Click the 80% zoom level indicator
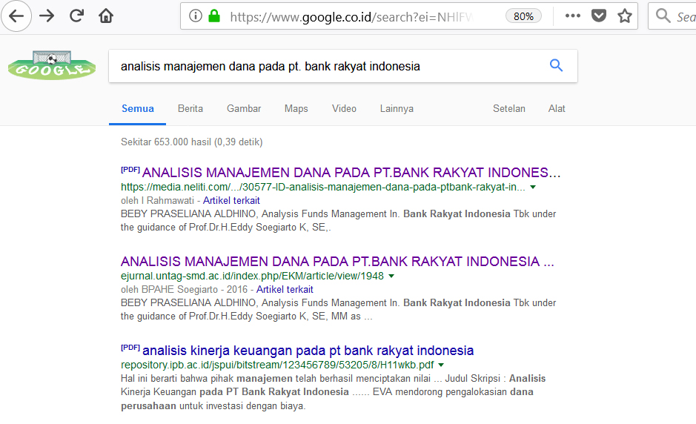This screenshot has height=424, width=696. coord(523,16)
